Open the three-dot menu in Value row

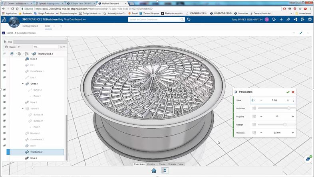click(x=293, y=100)
